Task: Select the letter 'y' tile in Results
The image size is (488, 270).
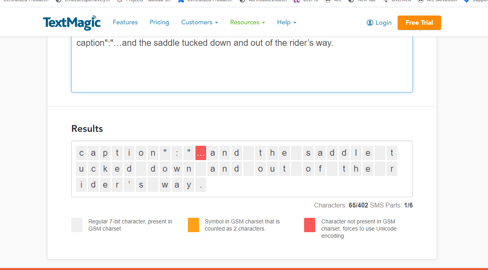Action: 189,185
